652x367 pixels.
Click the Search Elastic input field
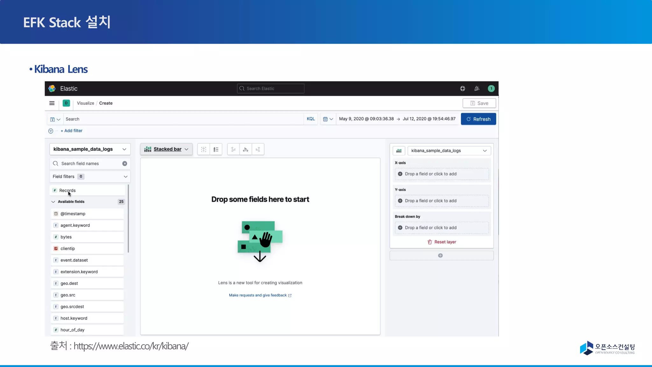(271, 89)
